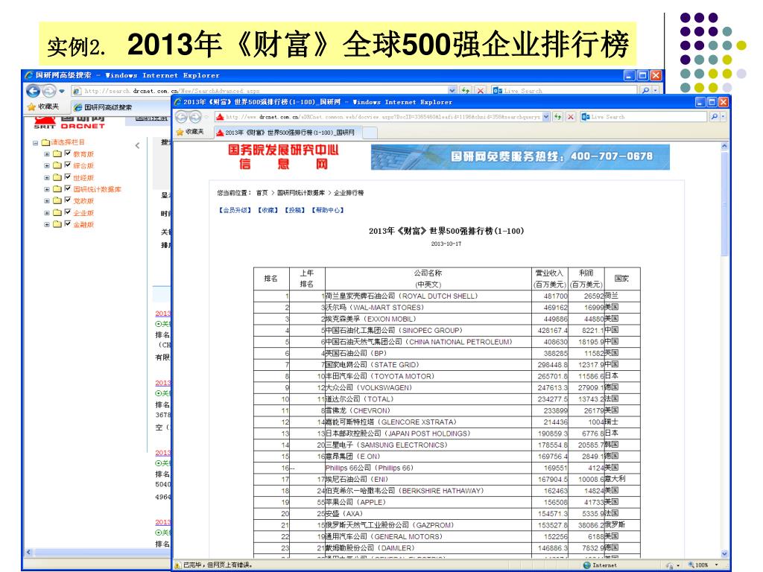This screenshot has width=763, height=572.
Task: Open 收藏夹 favorites in the front window
Action: click(x=190, y=132)
